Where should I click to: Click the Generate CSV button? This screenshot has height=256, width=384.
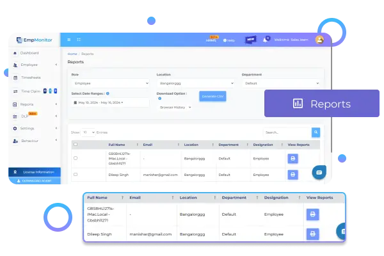tap(212, 96)
